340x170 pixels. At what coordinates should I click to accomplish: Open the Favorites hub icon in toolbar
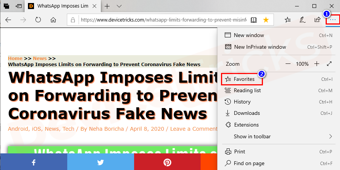coord(288,20)
